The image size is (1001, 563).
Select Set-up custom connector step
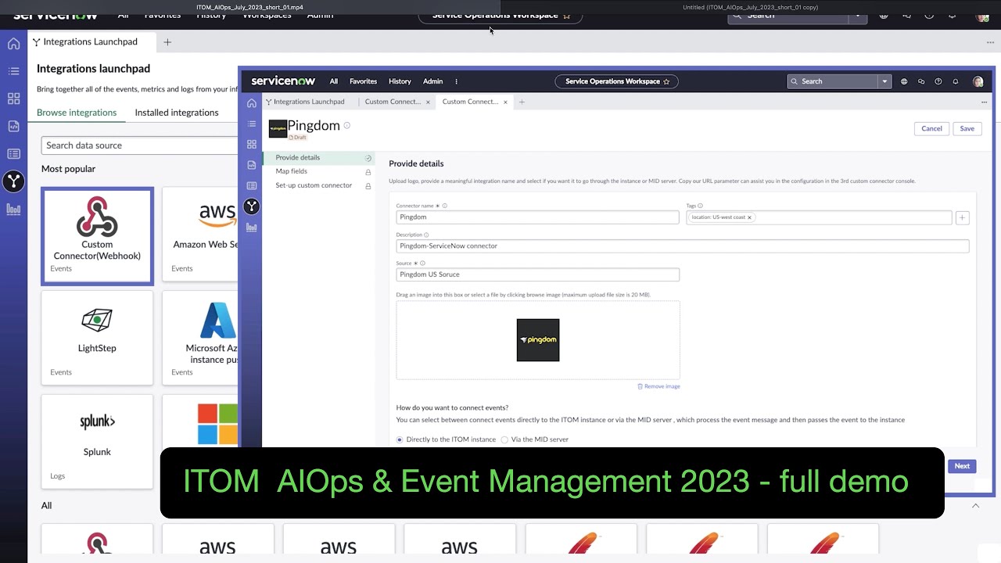click(318, 185)
